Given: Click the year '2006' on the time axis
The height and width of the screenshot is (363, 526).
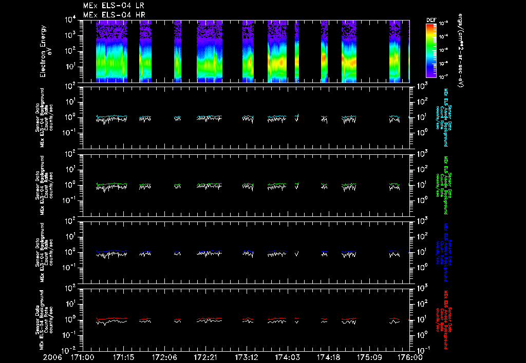Looking at the screenshot, I should tap(52, 357).
